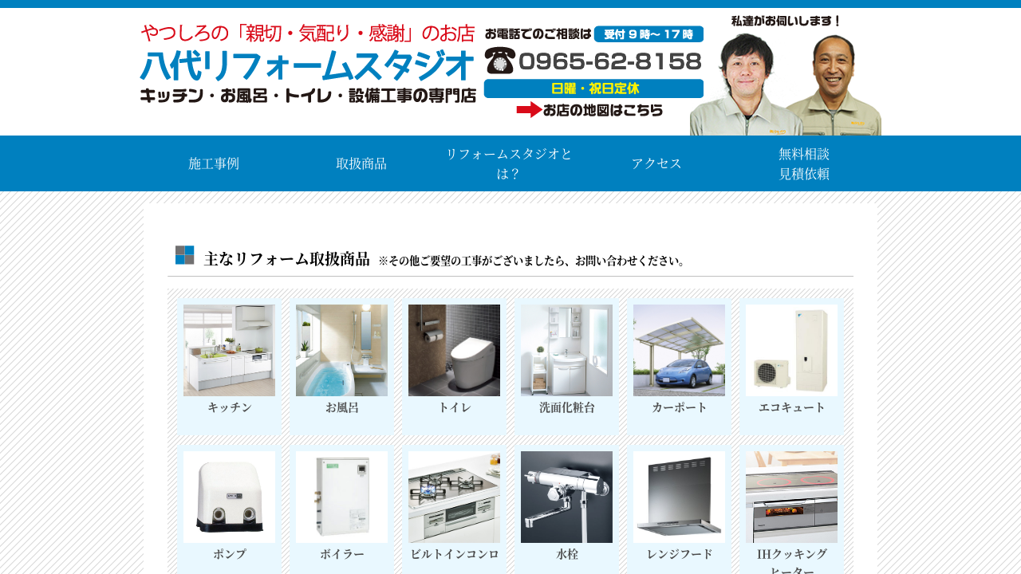View the カーポート carport product image
This screenshot has width=1021, height=574.
pyautogui.click(x=679, y=350)
